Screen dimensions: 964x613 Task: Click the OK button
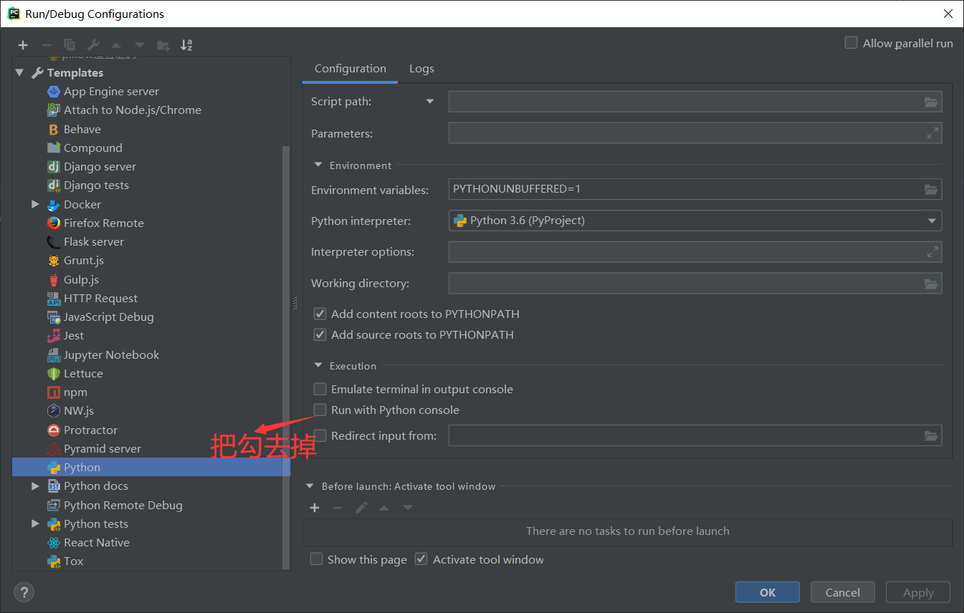tap(768, 592)
